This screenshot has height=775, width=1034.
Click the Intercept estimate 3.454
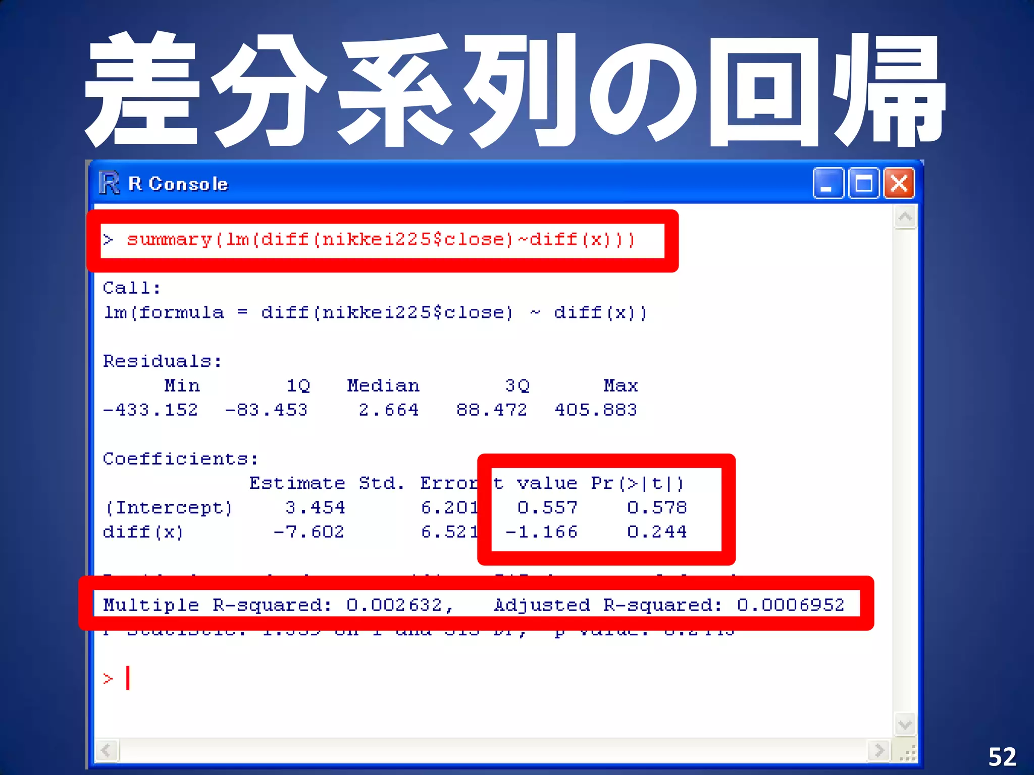click(x=315, y=508)
